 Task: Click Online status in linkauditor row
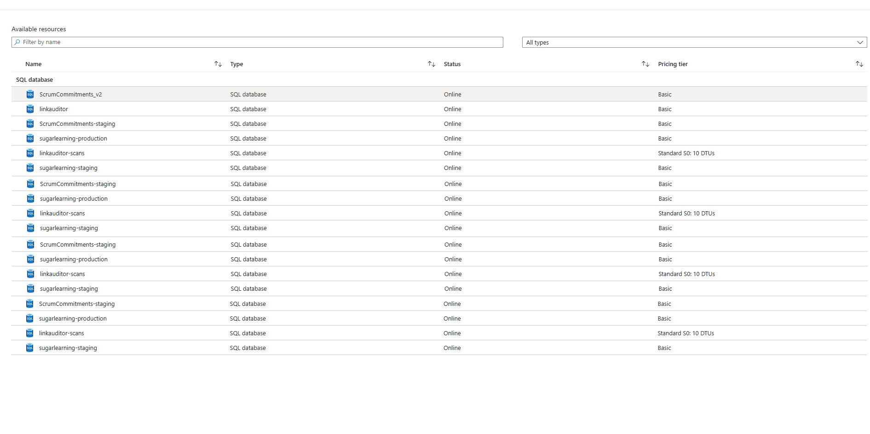click(452, 109)
